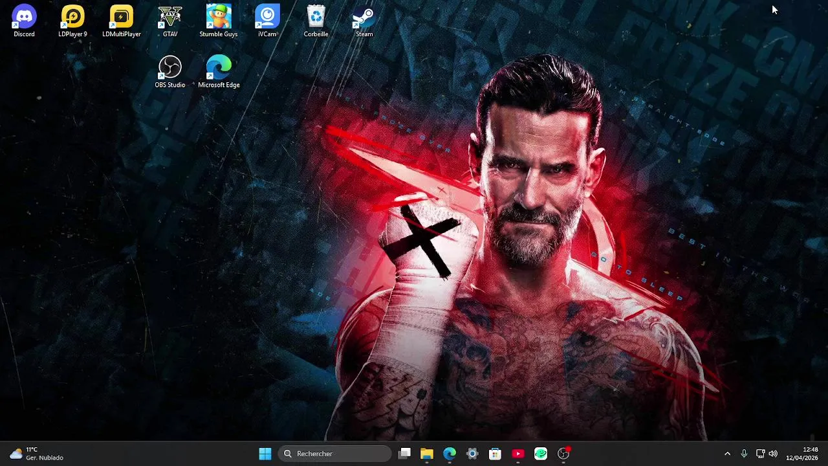Open the network tray icon
Viewport: 828px width, 466px height.
coord(761,454)
